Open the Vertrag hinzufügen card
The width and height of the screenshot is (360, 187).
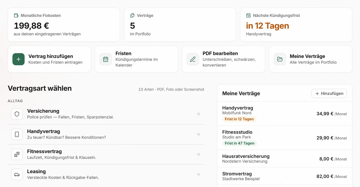(49, 59)
